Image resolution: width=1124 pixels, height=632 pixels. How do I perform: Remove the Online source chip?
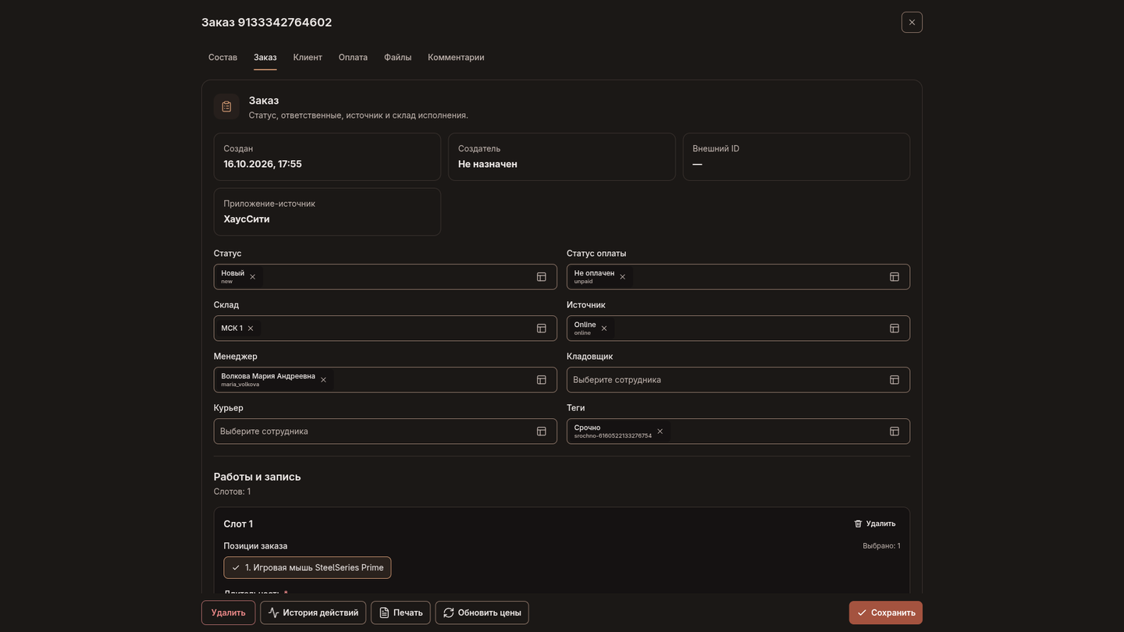point(604,328)
